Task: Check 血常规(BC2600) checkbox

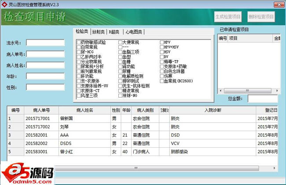Action: pos(162,81)
